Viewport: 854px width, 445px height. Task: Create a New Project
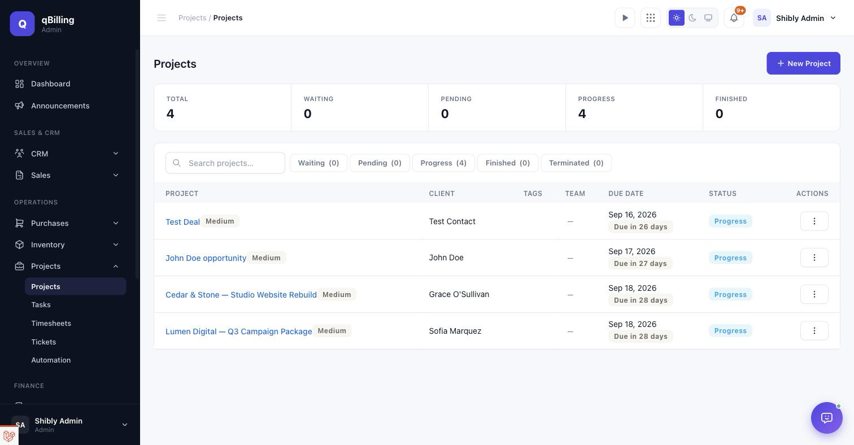pyautogui.click(x=803, y=63)
